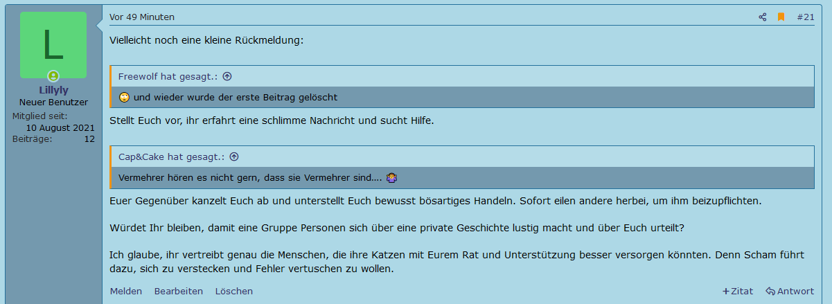Click the eye-roll emoji in Freewolf's quote
The image size is (832, 304).
125,98
